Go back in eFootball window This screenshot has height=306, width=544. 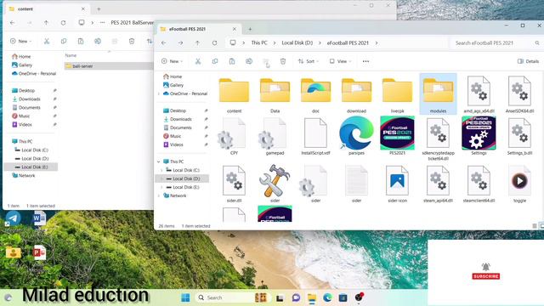tap(163, 43)
